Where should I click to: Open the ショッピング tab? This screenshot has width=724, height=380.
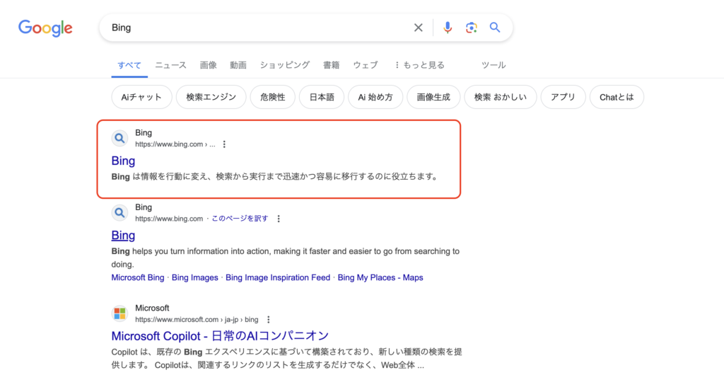pos(284,65)
